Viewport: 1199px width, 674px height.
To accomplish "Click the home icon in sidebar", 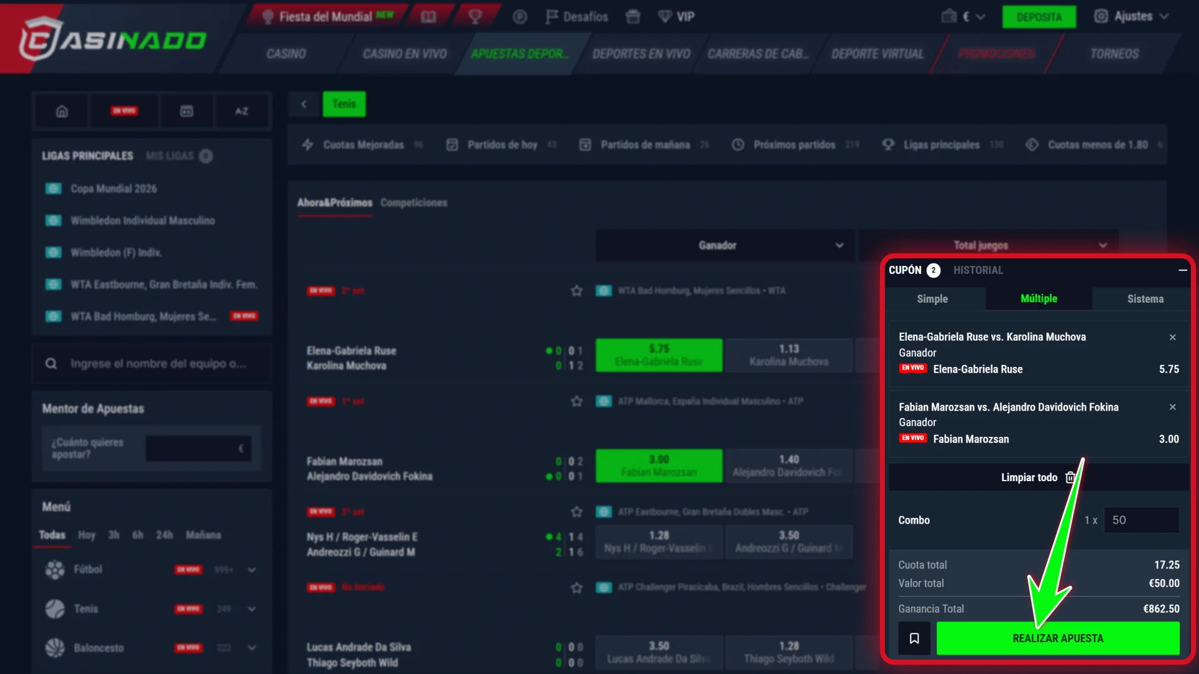I will click(x=62, y=111).
